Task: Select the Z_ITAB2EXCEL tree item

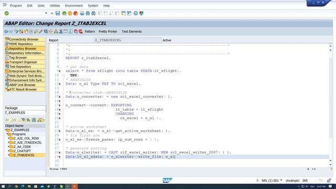Action: point(24,155)
